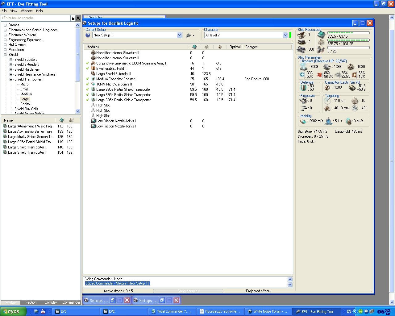Click the powergrid bar showing 935.75 / 1031.25
This screenshot has width=395, height=316.
pos(348,40)
